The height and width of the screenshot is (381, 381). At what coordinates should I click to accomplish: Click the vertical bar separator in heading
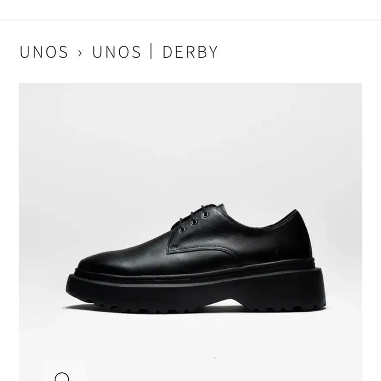(151, 51)
